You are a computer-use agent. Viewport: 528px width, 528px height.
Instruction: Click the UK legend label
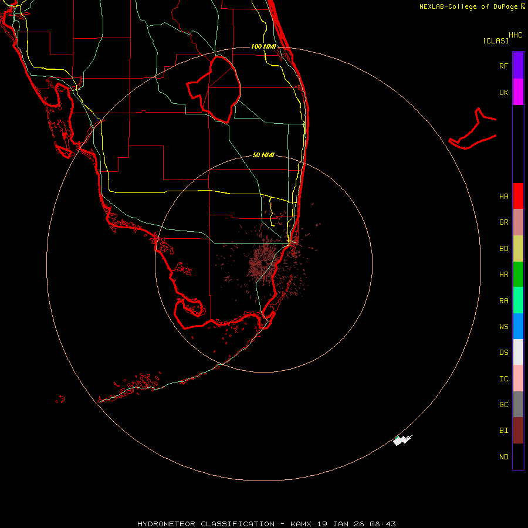pos(503,92)
